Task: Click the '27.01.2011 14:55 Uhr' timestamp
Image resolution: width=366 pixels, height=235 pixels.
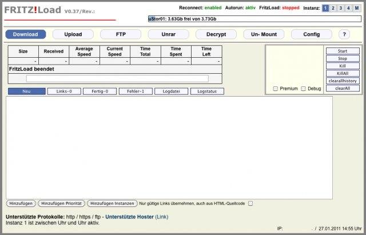Action: (x=340, y=229)
